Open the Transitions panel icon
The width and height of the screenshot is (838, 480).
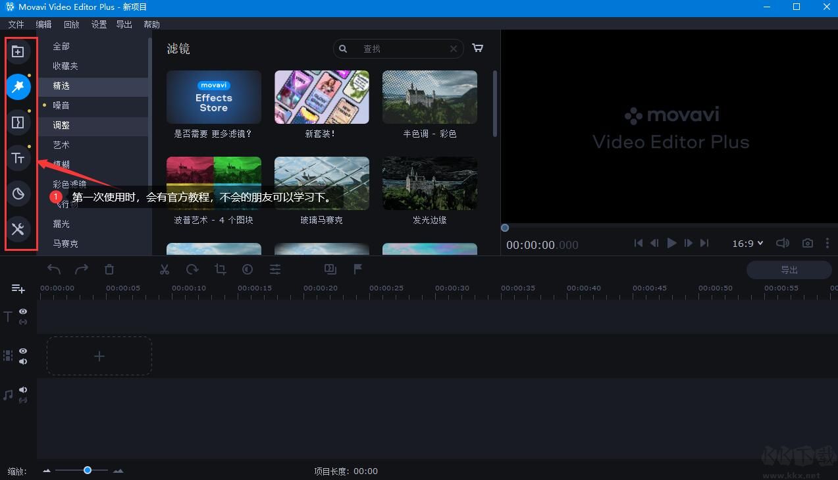(18, 122)
